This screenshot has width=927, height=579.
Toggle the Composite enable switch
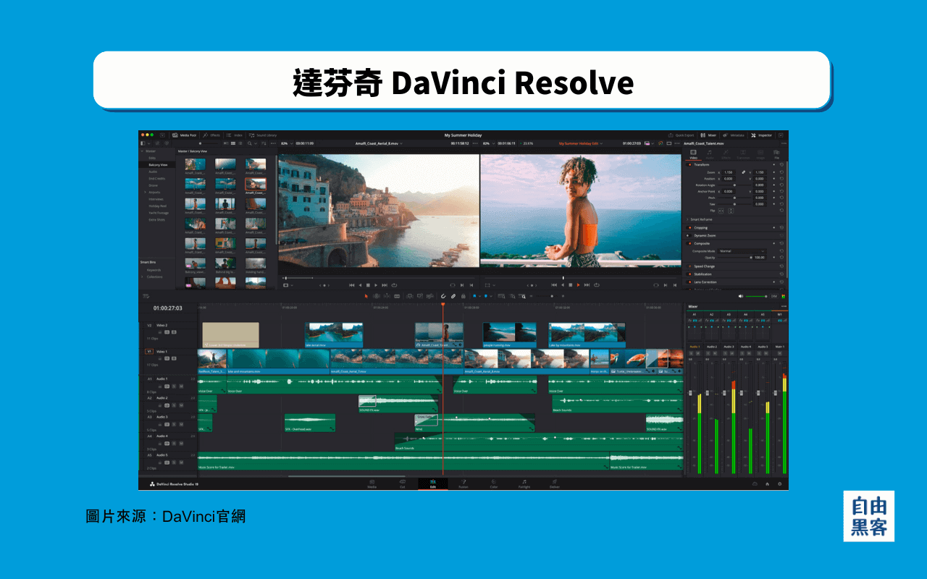click(x=689, y=243)
